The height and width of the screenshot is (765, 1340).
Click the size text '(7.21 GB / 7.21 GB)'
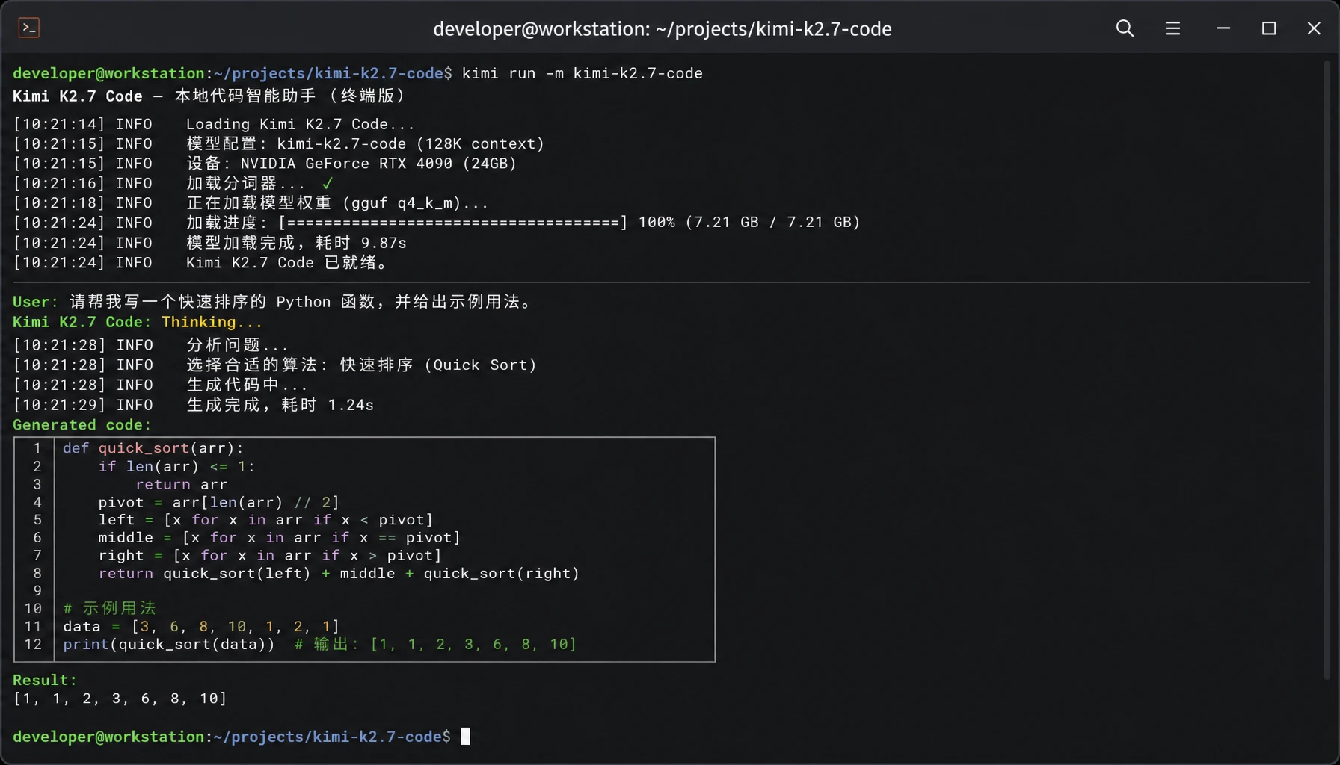point(772,223)
